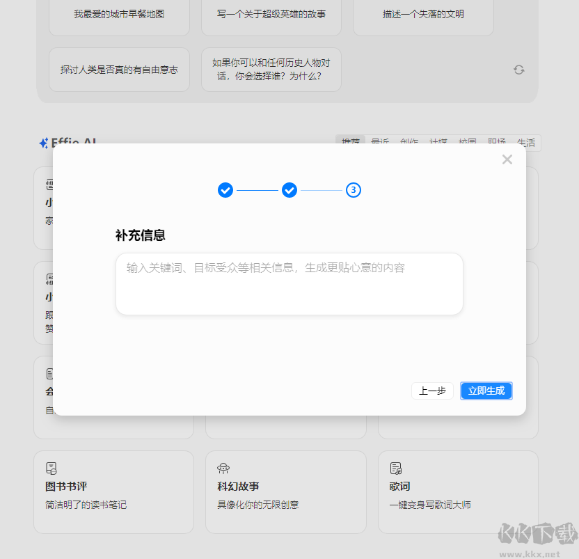
Task: Click the first completed step checkmark
Action: pyautogui.click(x=225, y=190)
